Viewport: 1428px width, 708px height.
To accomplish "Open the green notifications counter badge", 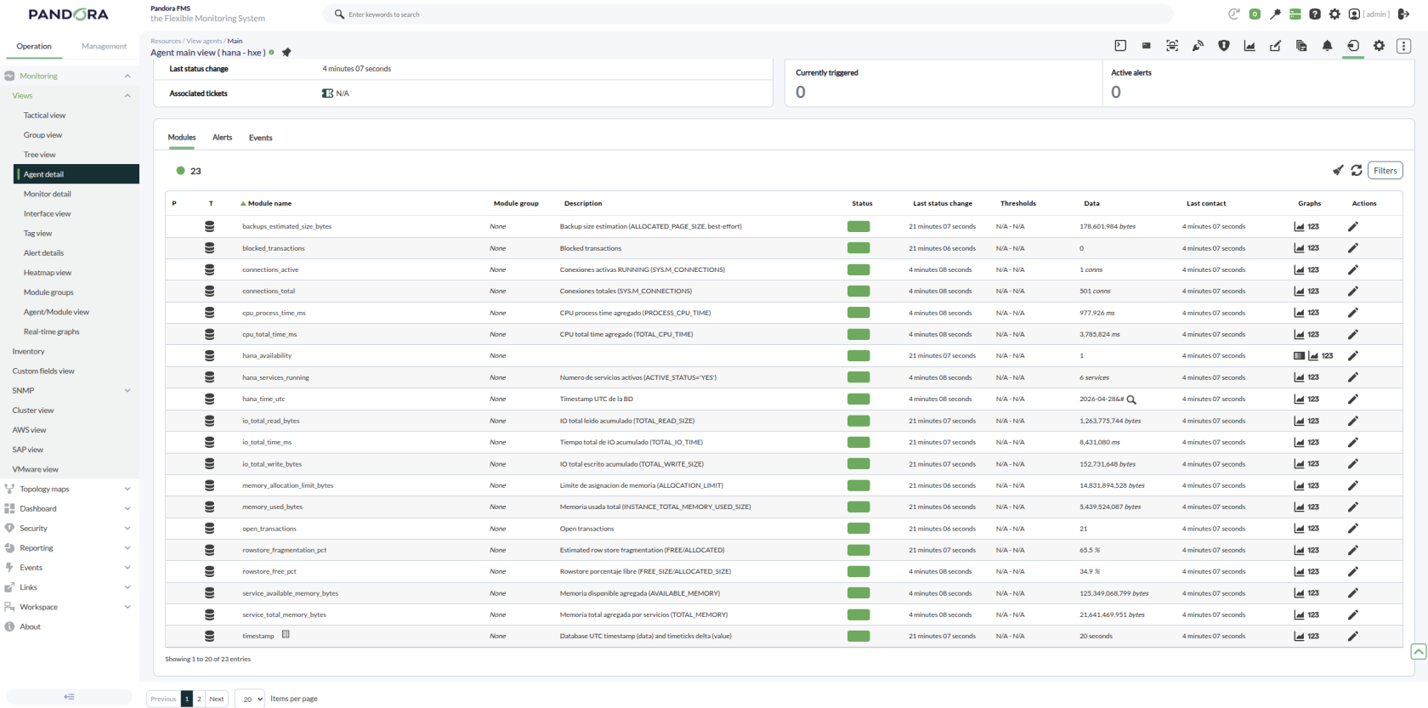I will [1255, 14].
